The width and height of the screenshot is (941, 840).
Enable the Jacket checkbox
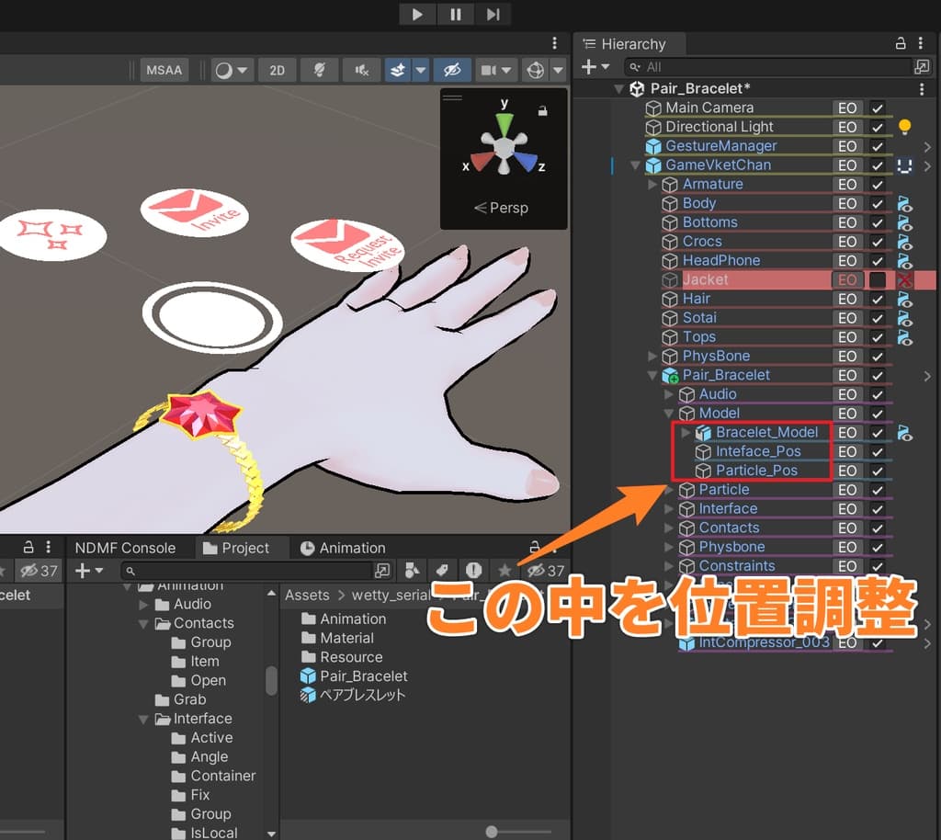(x=878, y=279)
